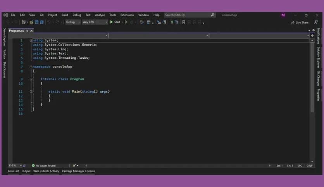The width and height of the screenshot is (324, 187).
Task: Click the Send Feedback icon beside Live Share
Action: click(x=317, y=22)
